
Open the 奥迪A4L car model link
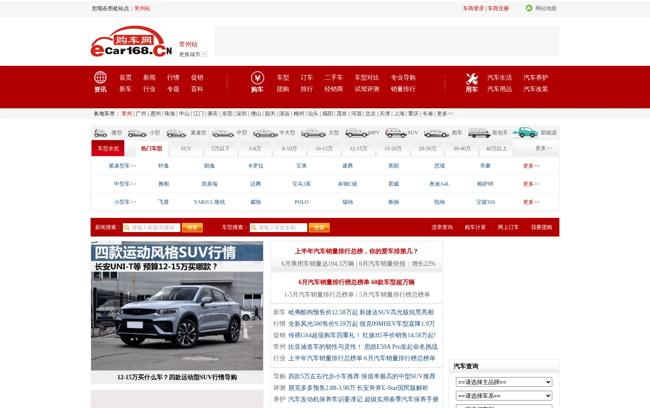(x=440, y=184)
